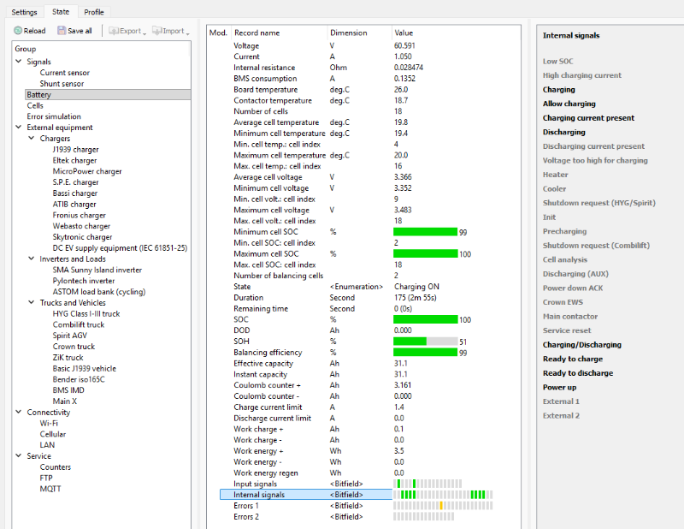684x529 pixels.
Task: Open the Import dropdown arrow
Action: [187, 33]
